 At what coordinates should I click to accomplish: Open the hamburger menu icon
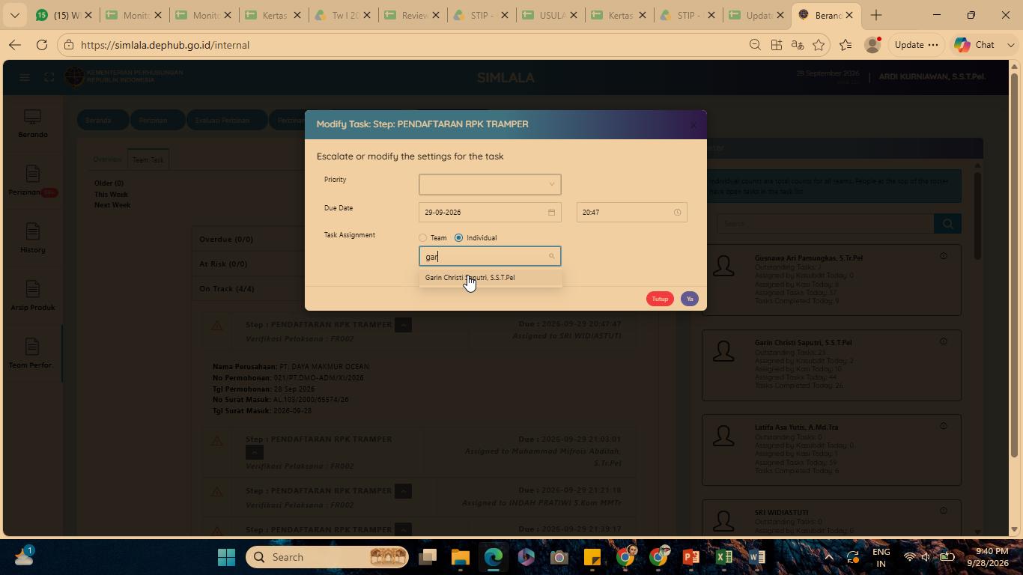[25, 77]
